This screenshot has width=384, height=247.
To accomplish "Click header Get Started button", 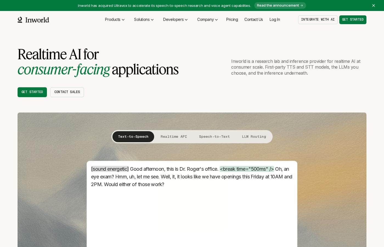I will pos(353,20).
